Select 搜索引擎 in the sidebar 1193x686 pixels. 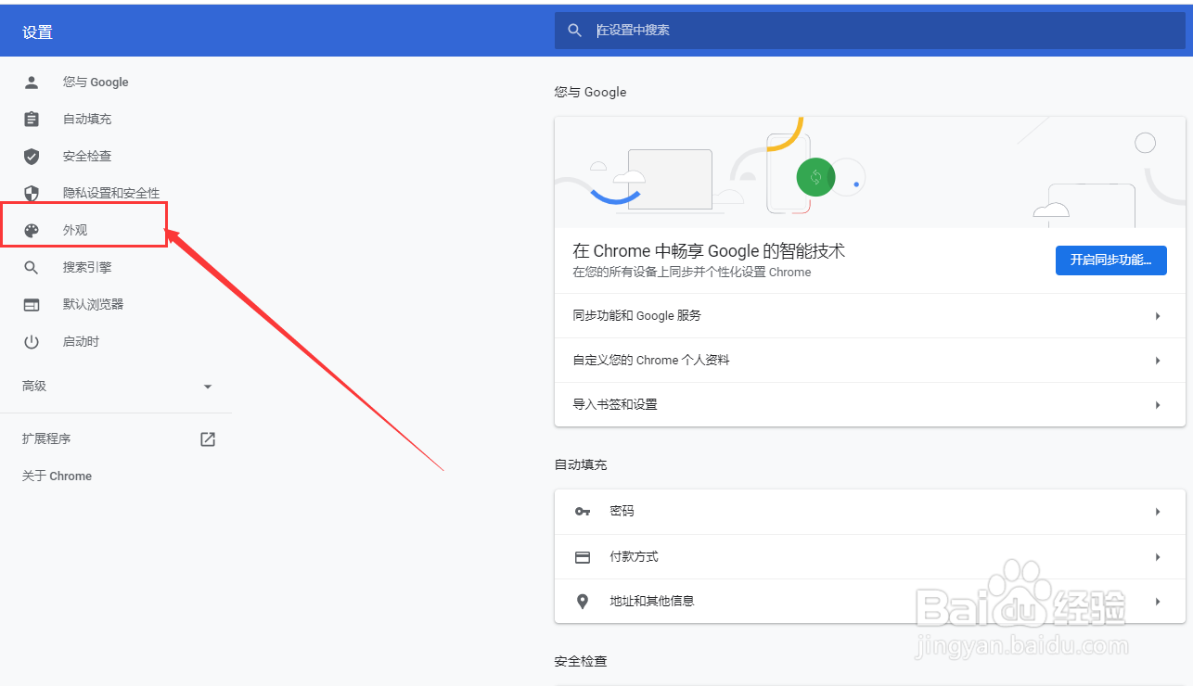point(87,267)
